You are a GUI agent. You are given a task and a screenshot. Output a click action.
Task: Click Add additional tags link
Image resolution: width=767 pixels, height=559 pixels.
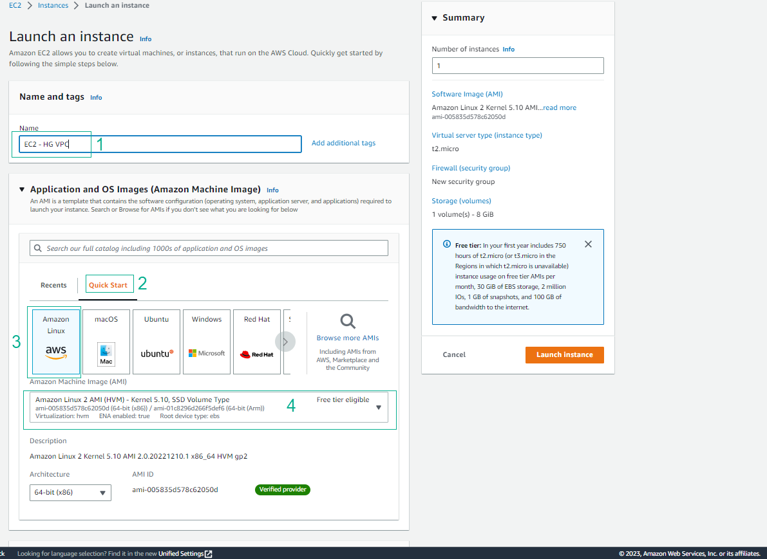(343, 143)
